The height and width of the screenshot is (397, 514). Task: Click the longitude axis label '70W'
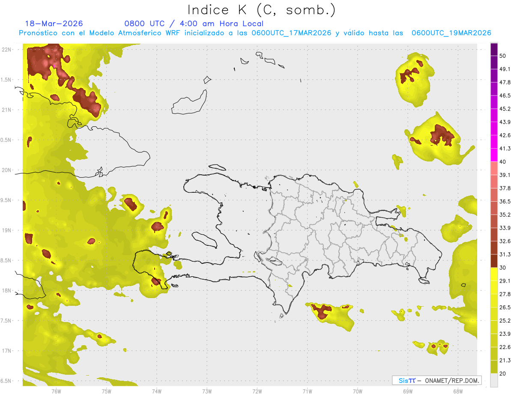pos(357,391)
